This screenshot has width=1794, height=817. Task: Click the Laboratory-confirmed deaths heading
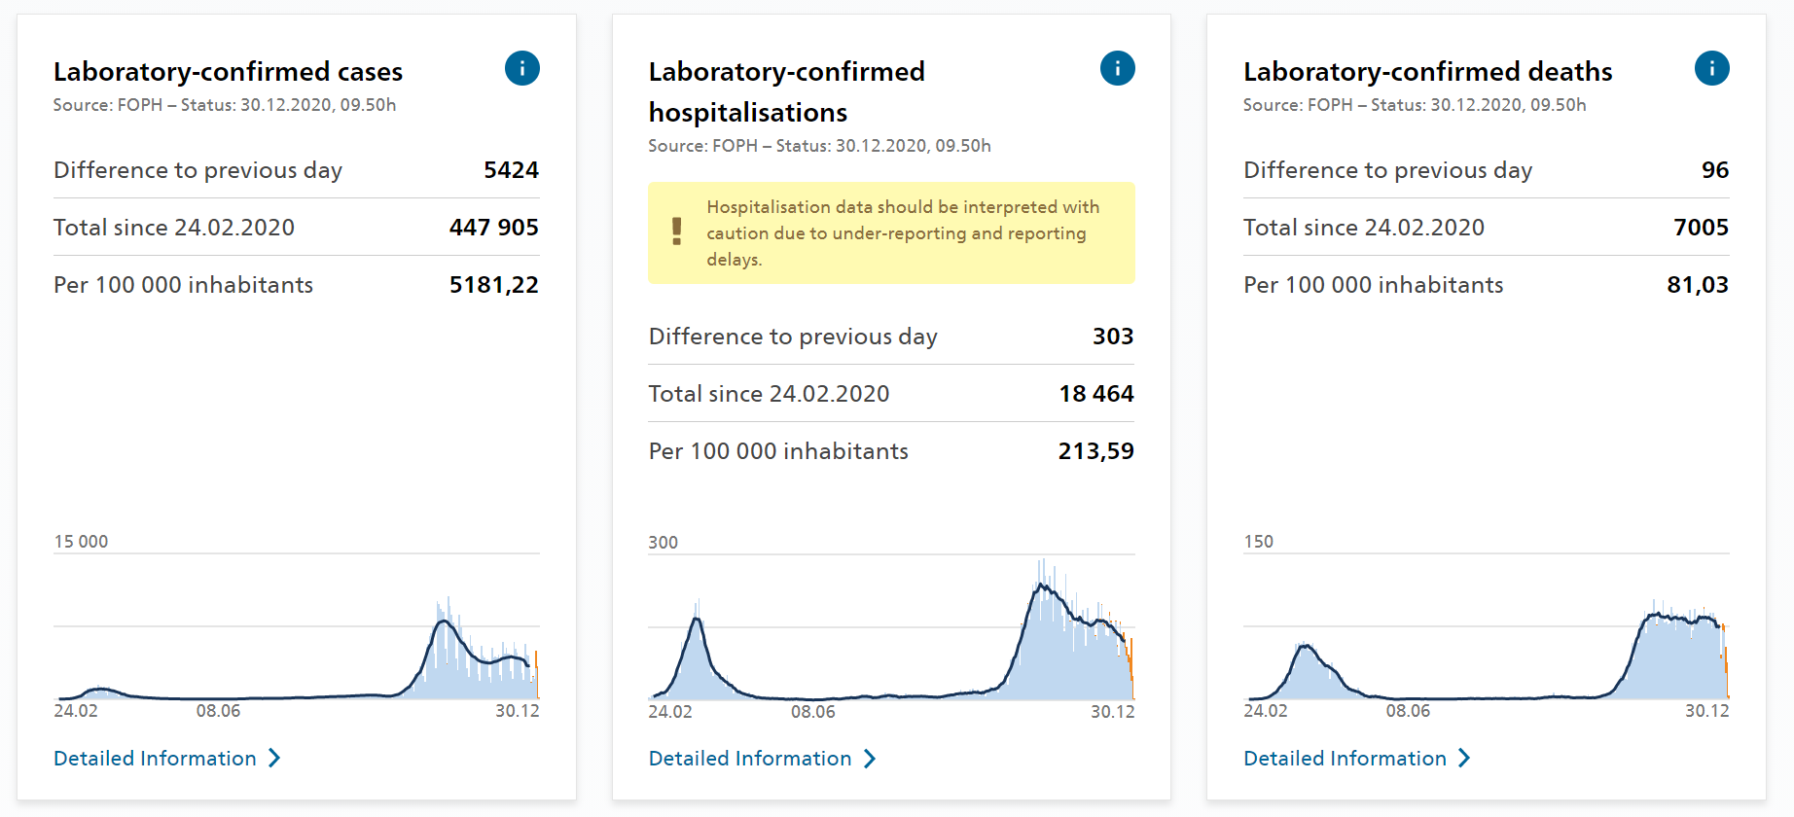(1427, 72)
